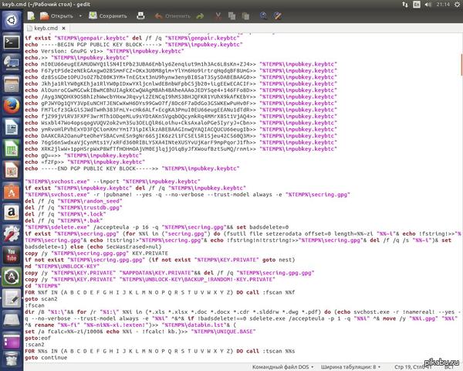The width and height of the screenshot is (463, 371).
Task: Open LibreOffice Calc from dock
Action: (12, 148)
